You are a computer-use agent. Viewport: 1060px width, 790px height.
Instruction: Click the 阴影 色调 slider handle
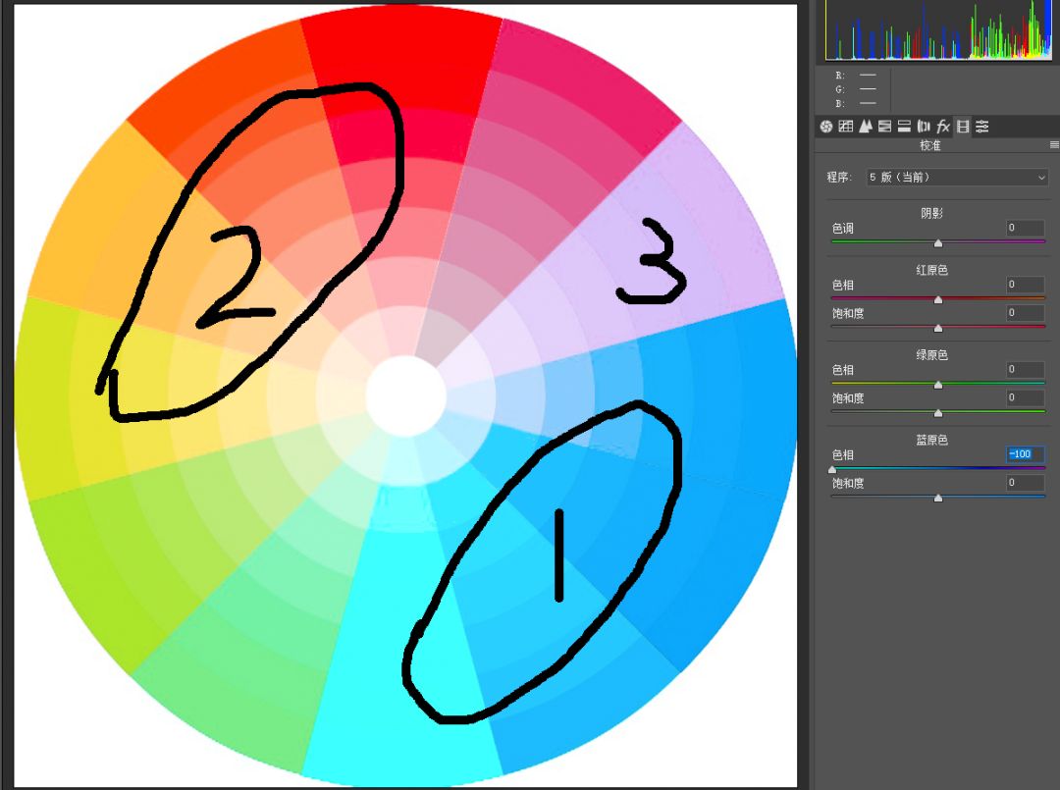pyautogui.click(x=937, y=242)
